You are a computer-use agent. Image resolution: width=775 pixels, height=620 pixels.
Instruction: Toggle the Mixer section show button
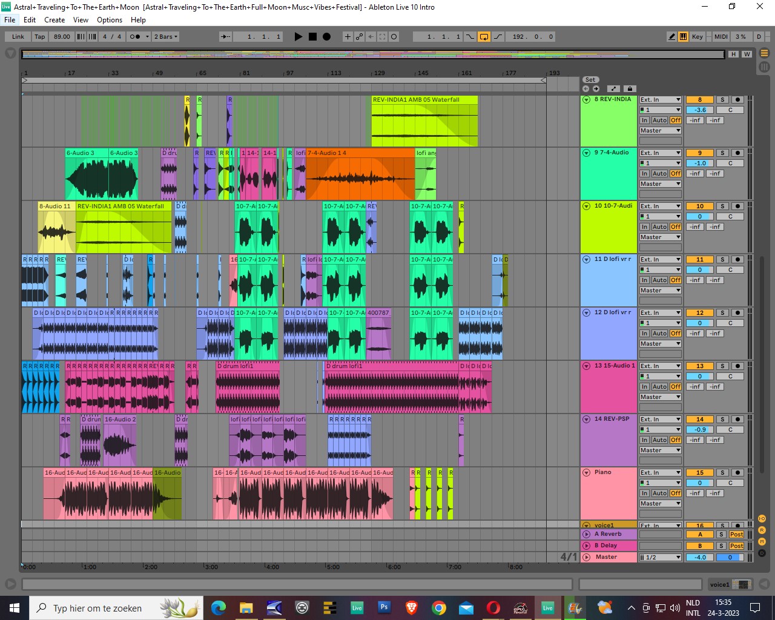(762, 542)
